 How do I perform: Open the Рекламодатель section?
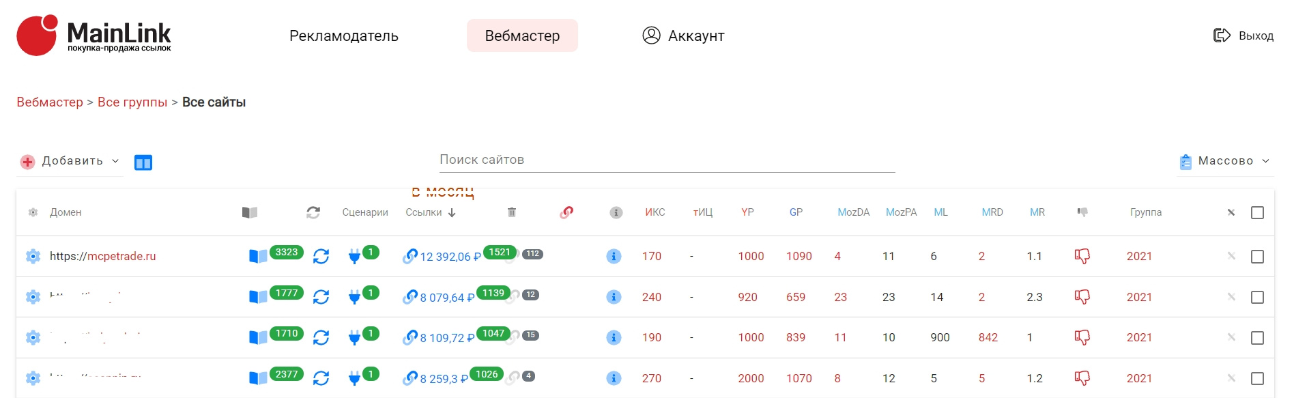click(x=344, y=35)
